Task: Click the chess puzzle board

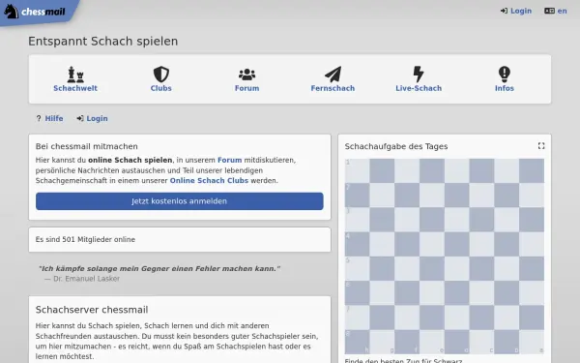Action: point(445,257)
